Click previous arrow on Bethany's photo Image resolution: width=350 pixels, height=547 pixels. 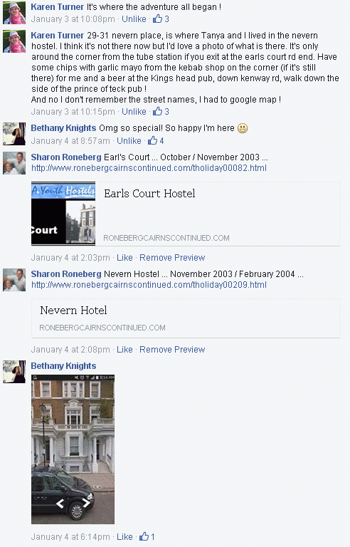[x=60, y=503]
